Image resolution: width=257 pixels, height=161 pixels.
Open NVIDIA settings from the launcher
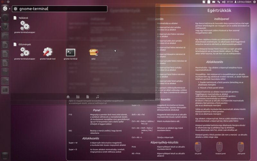[5, 81]
